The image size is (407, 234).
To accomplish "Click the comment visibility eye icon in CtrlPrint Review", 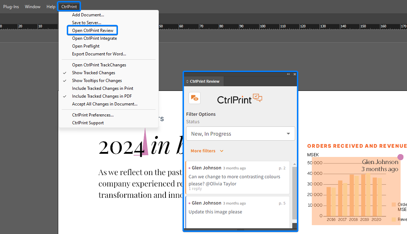I will (194, 98).
